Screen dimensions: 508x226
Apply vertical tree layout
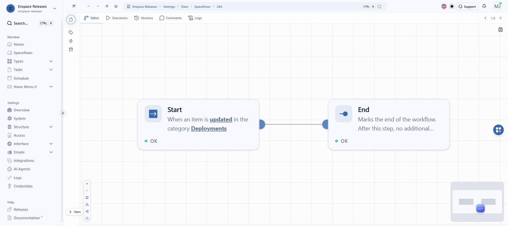[x=87, y=204]
